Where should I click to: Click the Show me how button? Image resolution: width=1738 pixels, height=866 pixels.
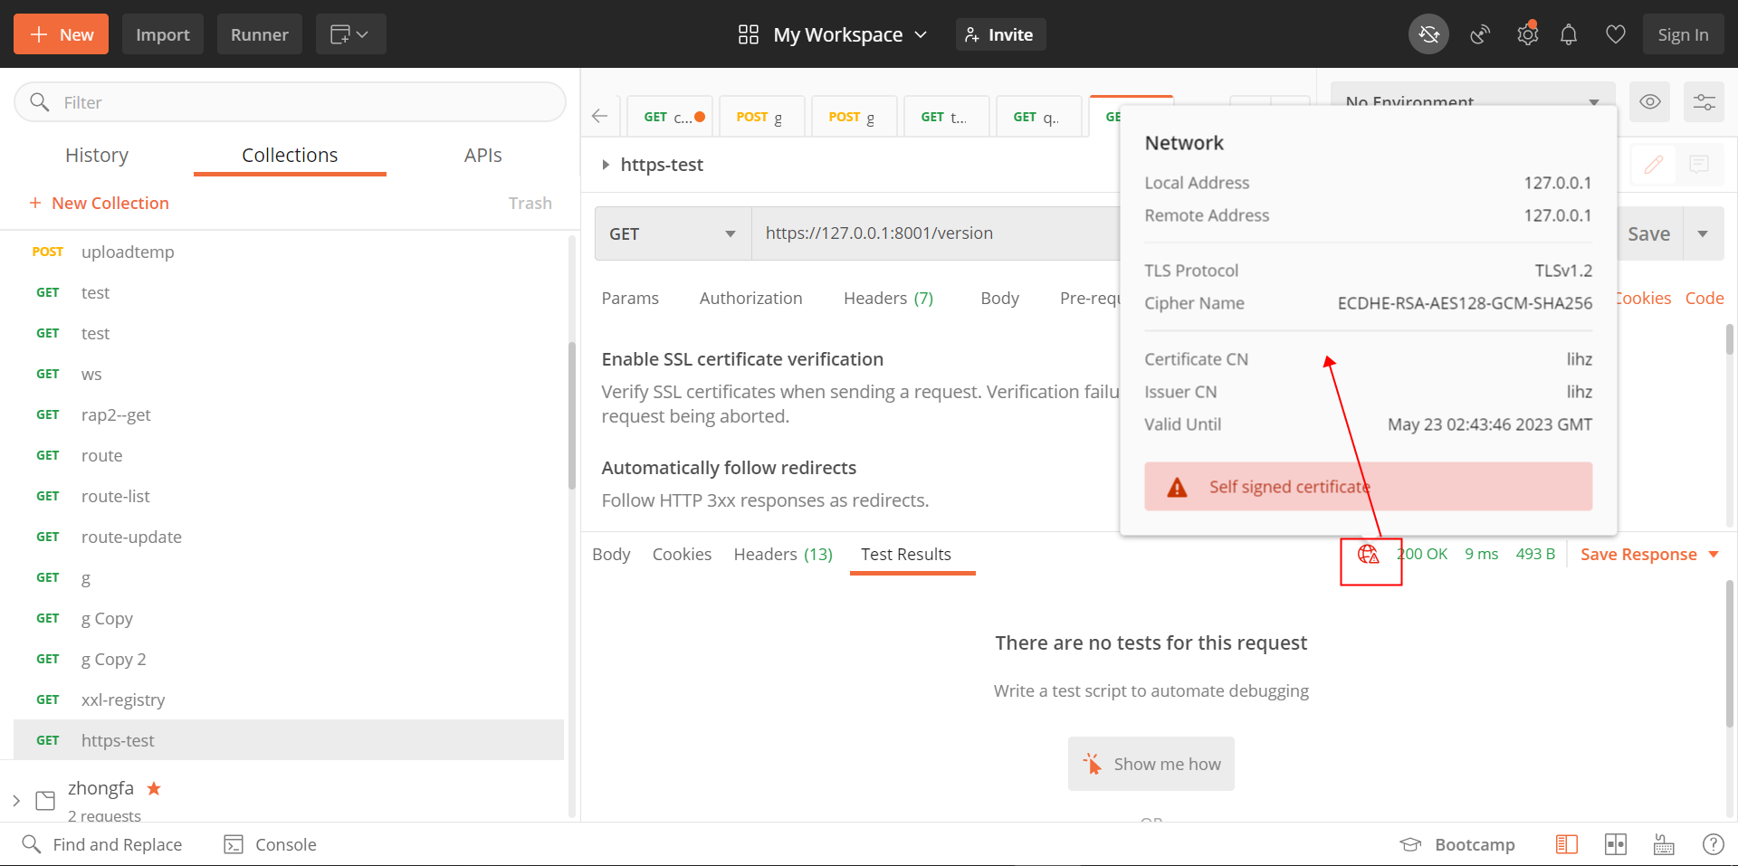1151,764
